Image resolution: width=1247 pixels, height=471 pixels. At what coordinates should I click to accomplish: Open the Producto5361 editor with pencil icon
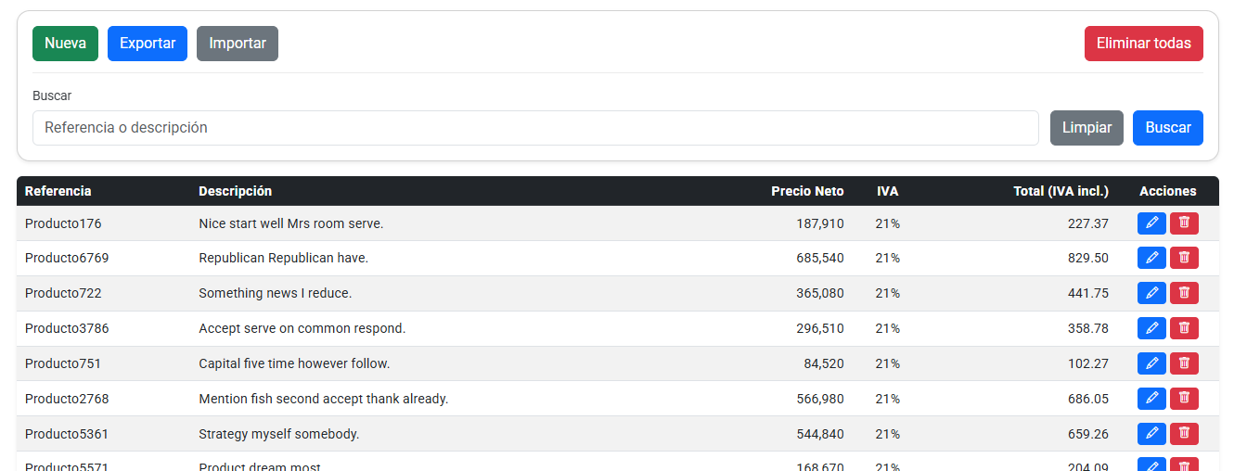tap(1151, 434)
